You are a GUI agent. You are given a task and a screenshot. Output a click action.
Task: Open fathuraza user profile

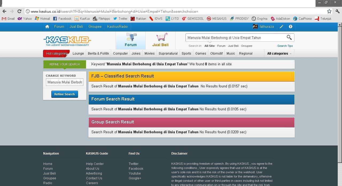pos(263,27)
